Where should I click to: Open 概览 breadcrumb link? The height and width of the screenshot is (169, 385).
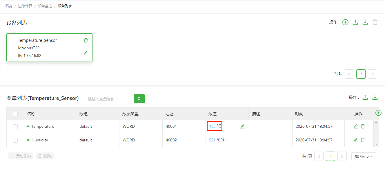pyautogui.click(x=9, y=6)
